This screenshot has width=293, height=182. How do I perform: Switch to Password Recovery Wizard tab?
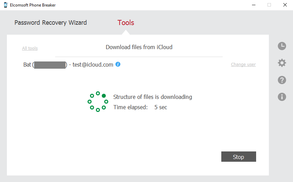click(x=51, y=23)
